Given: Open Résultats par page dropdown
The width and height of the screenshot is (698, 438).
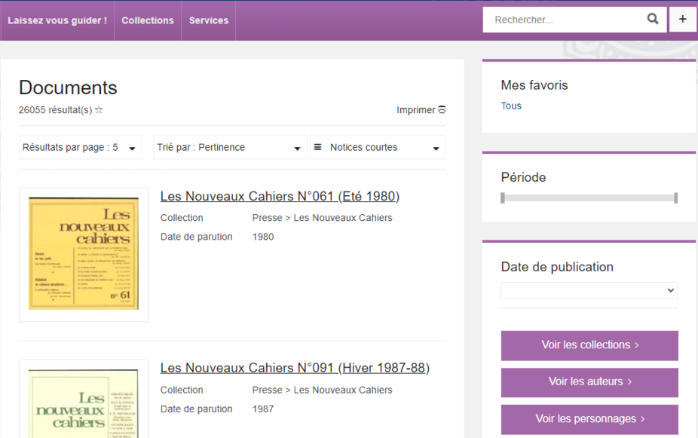Looking at the screenshot, I should coord(81,147).
